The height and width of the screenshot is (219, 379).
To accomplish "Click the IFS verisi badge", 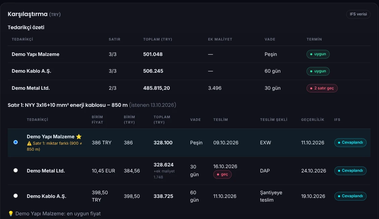I will pyautogui.click(x=358, y=14).
